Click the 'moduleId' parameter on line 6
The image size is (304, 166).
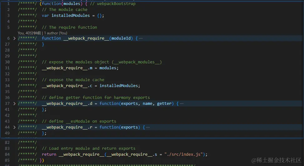[x=121, y=38]
